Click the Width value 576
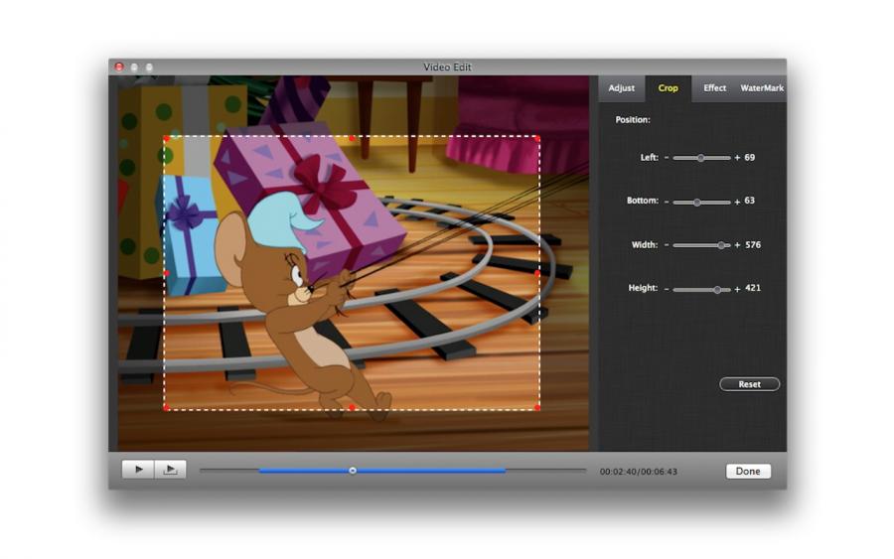The image size is (894, 559). point(753,245)
